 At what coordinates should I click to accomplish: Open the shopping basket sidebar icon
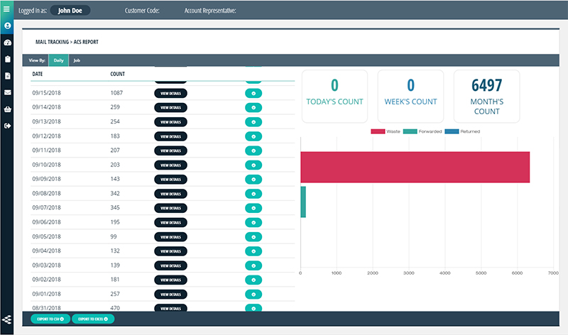click(x=7, y=109)
